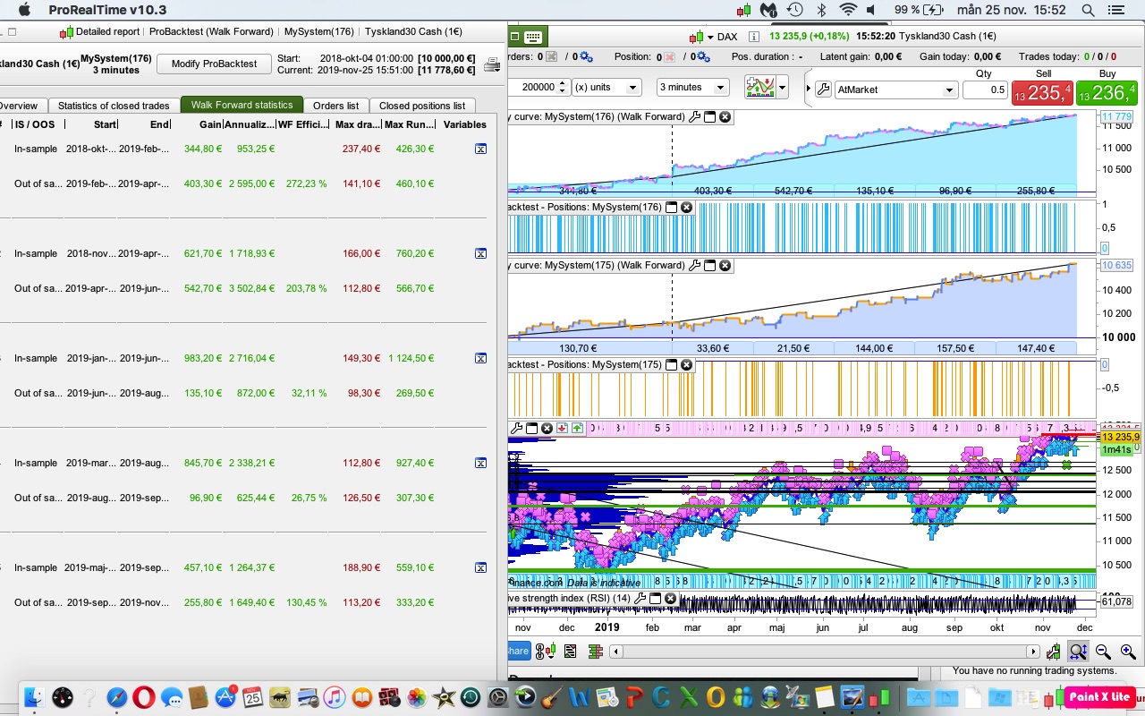Open variables for first In-sample row
Viewport: 1145px width, 716px height.
pyautogui.click(x=480, y=149)
